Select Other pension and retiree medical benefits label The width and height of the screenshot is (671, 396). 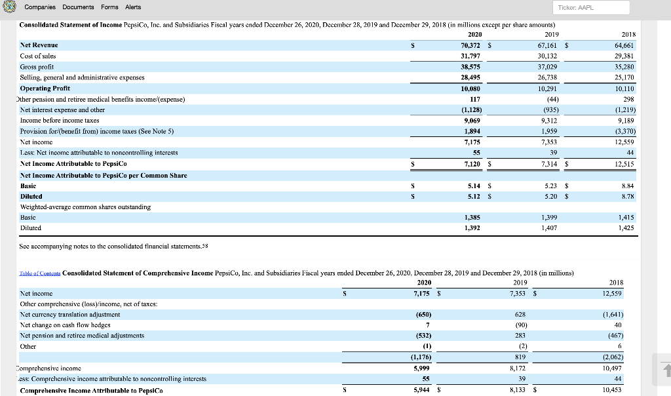(101, 99)
